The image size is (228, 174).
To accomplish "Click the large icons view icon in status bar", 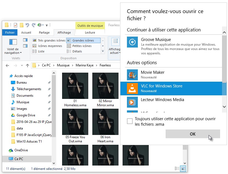I will (x=183, y=169).
